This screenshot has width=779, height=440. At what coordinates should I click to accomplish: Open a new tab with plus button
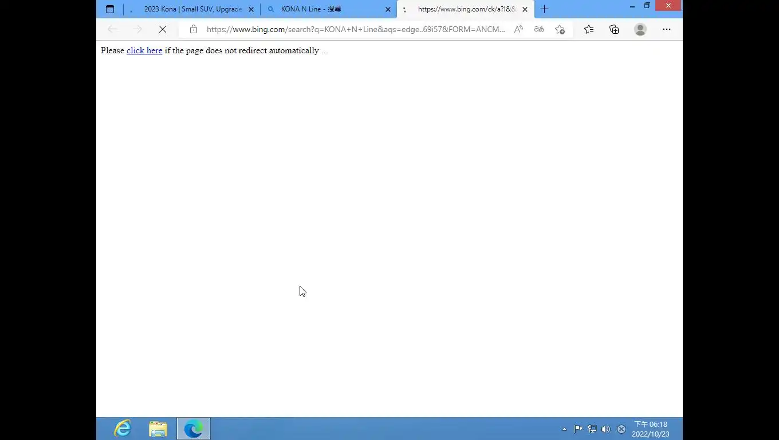[544, 9]
